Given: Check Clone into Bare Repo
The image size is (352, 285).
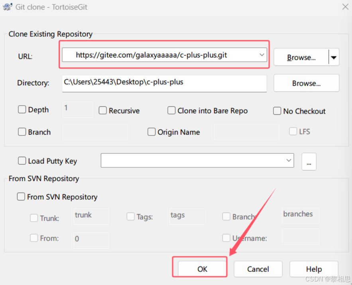Looking at the screenshot, I should (x=171, y=110).
